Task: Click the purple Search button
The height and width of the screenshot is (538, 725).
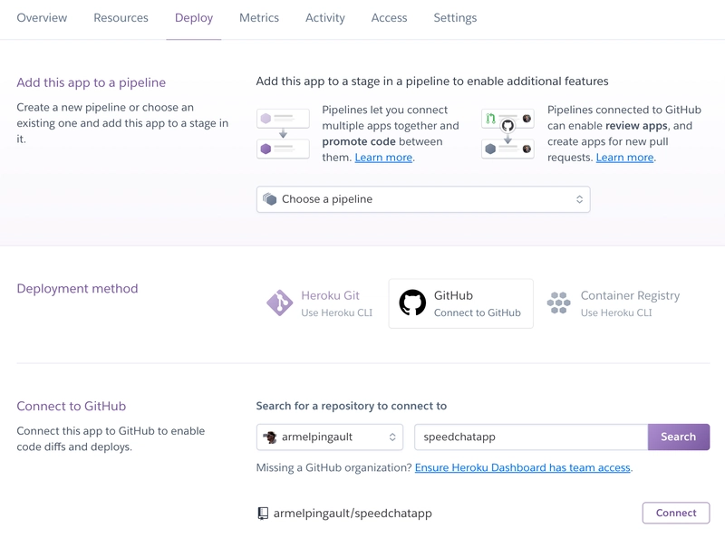Action: [x=678, y=437]
